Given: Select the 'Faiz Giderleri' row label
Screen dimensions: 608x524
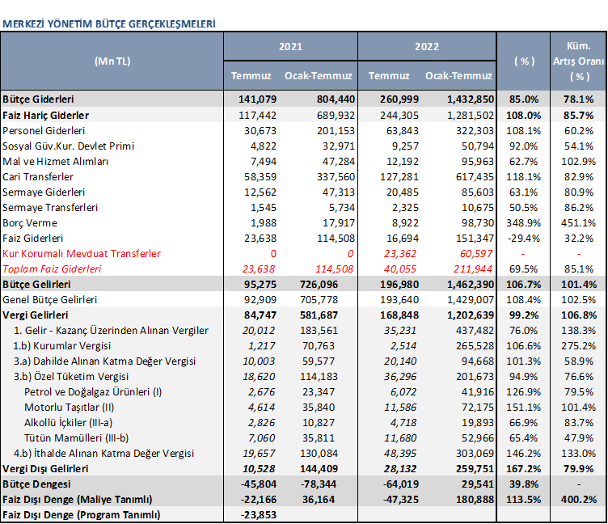Looking at the screenshot, I should click(x=32, y=239).
